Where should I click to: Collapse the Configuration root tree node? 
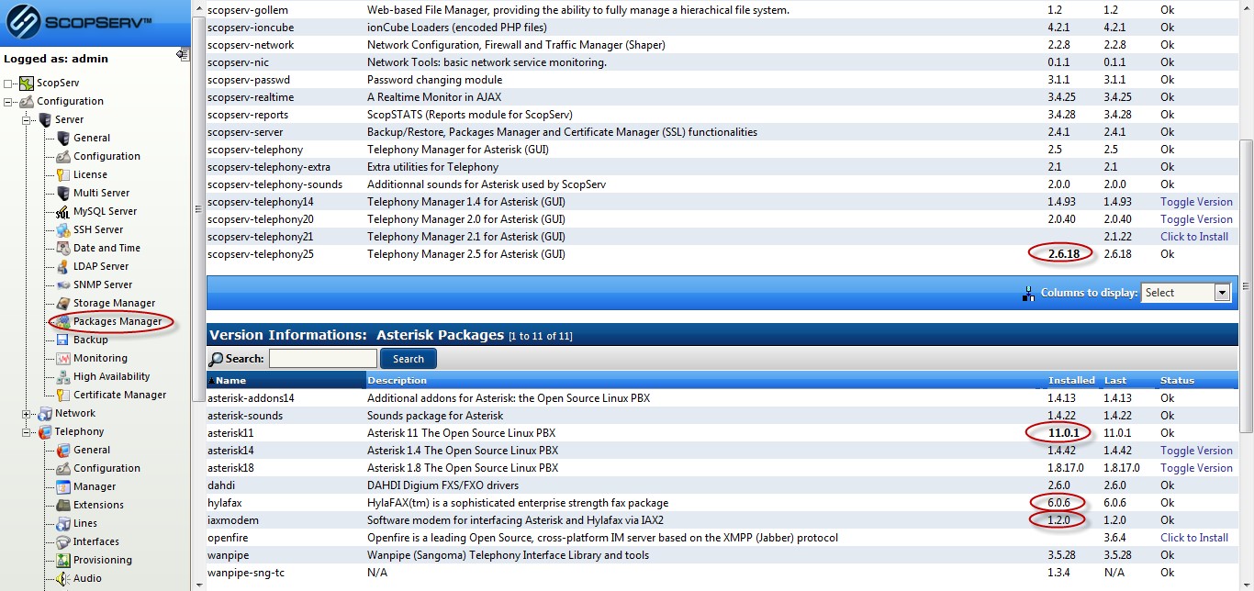(8, 102)
